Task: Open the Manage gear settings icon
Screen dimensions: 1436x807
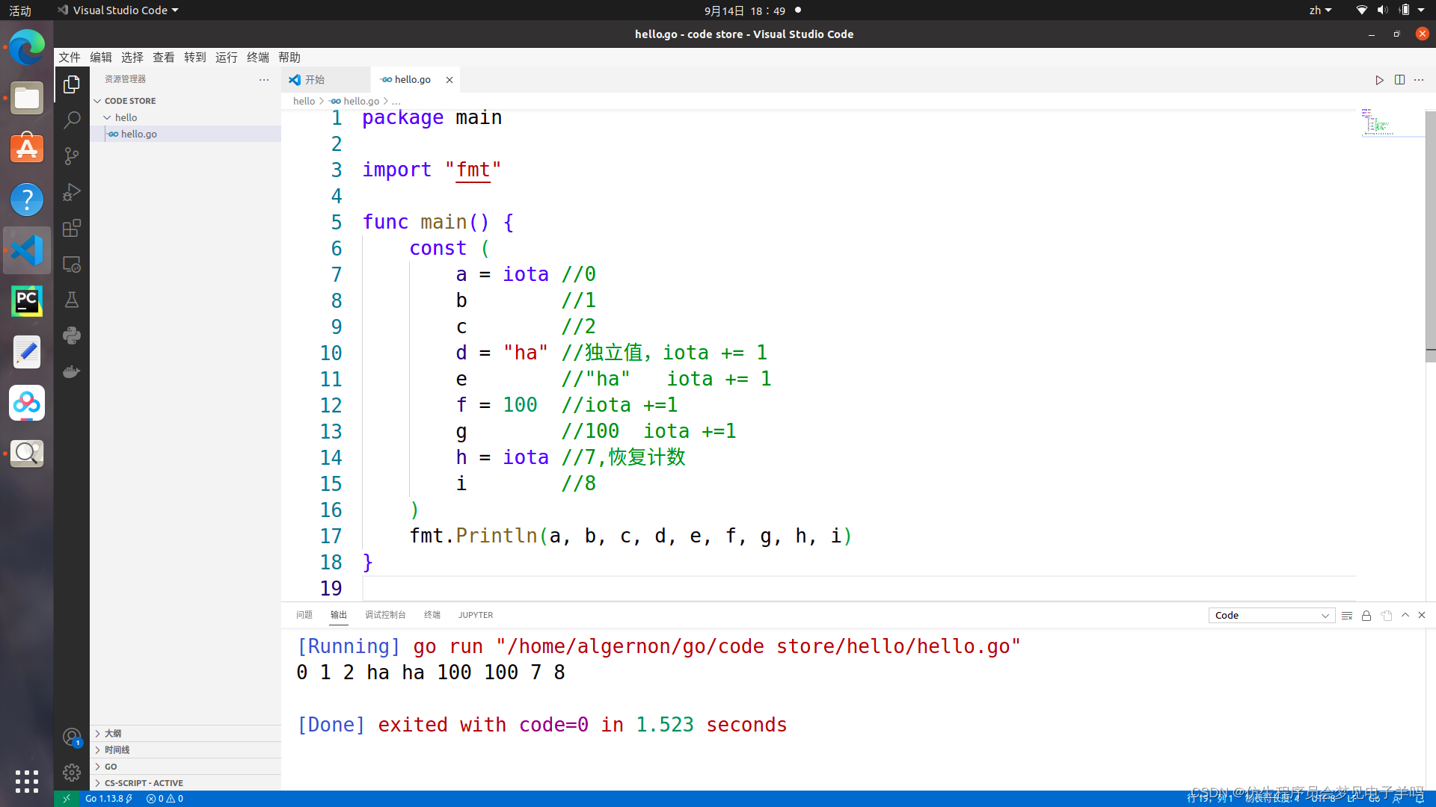Action: click(72, 773)
